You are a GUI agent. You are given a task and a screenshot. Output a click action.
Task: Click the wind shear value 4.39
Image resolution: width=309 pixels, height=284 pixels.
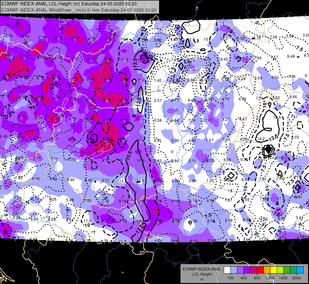[x=242, y=99]
